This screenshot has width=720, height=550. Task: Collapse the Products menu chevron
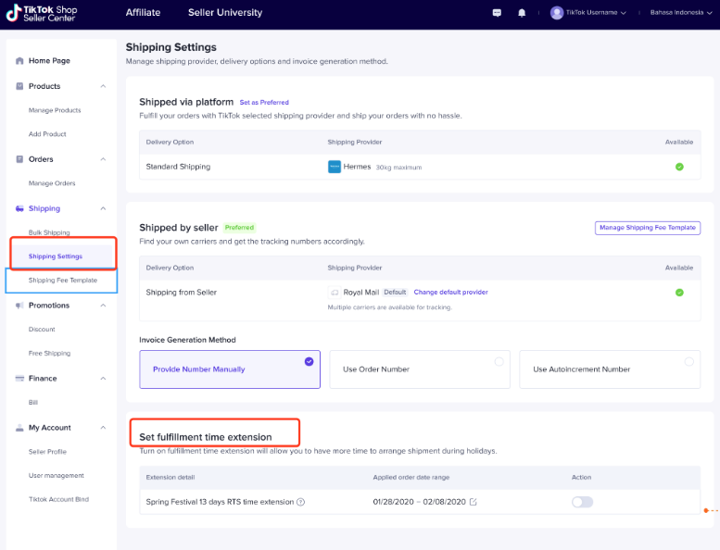point(103,86)
